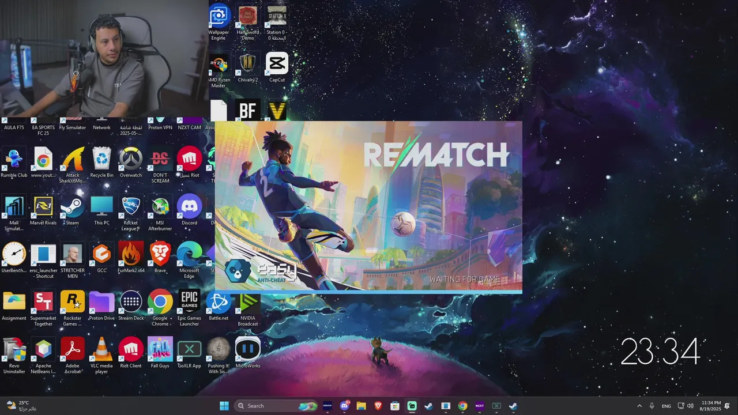Open Wallpaper Engine desktop shortcut

coord(219,21)
